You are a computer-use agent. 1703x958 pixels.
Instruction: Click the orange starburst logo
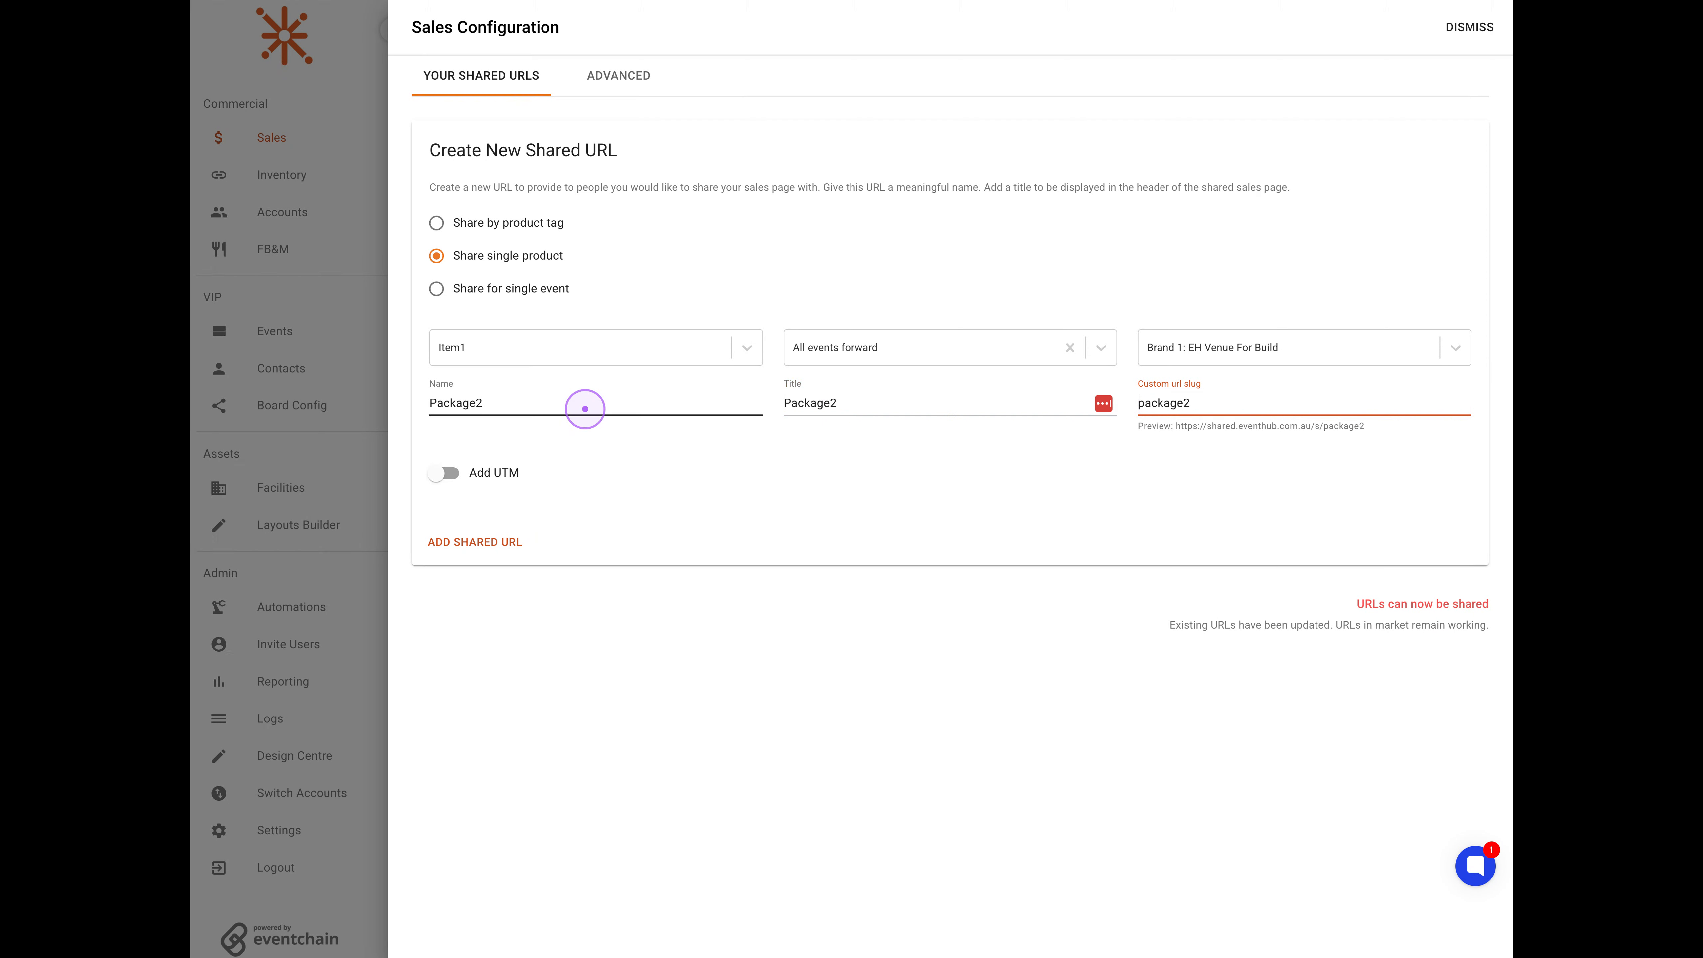click(284, 35)
